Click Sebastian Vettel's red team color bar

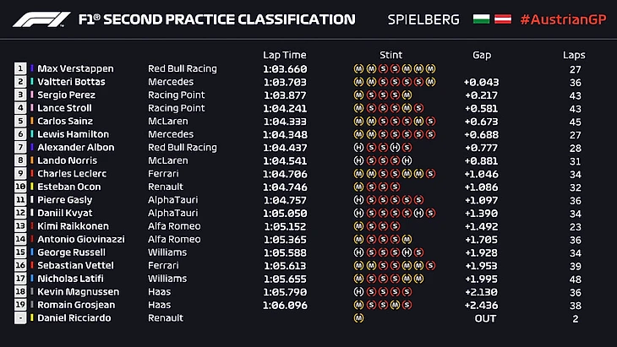pos(33,265)
